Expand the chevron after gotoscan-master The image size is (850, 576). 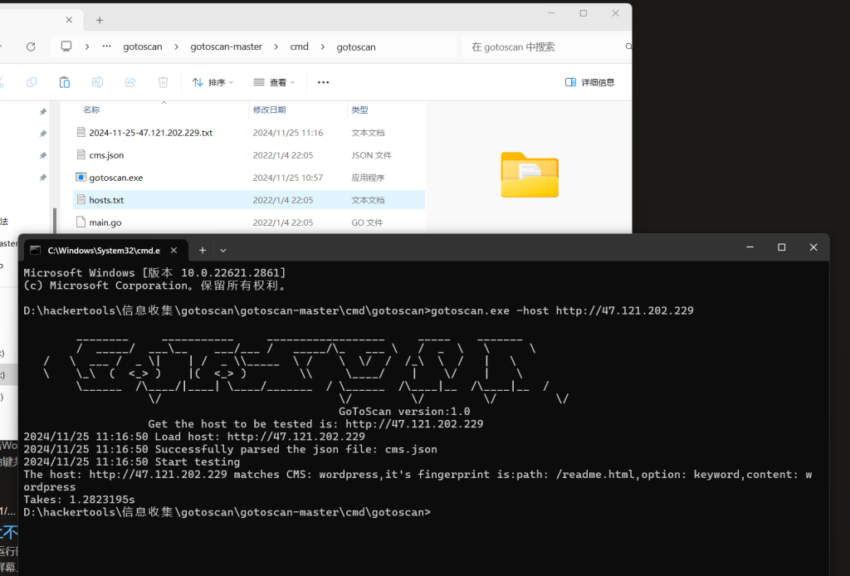[276, 46]
